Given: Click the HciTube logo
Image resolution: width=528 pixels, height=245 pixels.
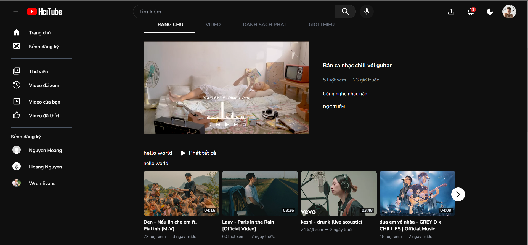Looking at the screenshot, I should point(44,12).
